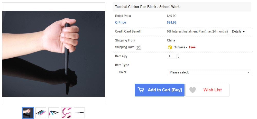Expand credit card benefit Details

238,31
